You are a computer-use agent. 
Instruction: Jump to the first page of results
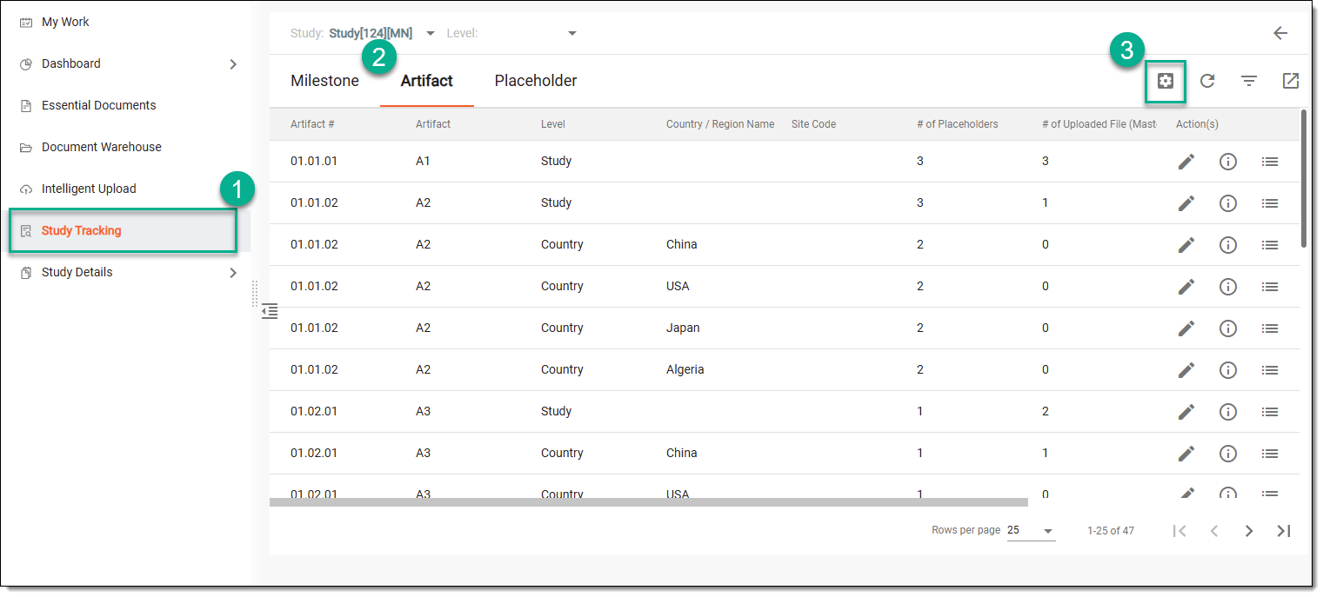1179,531
